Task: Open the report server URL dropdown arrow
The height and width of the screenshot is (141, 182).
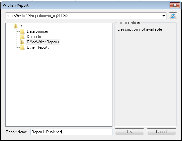Action: click(164, 16)
